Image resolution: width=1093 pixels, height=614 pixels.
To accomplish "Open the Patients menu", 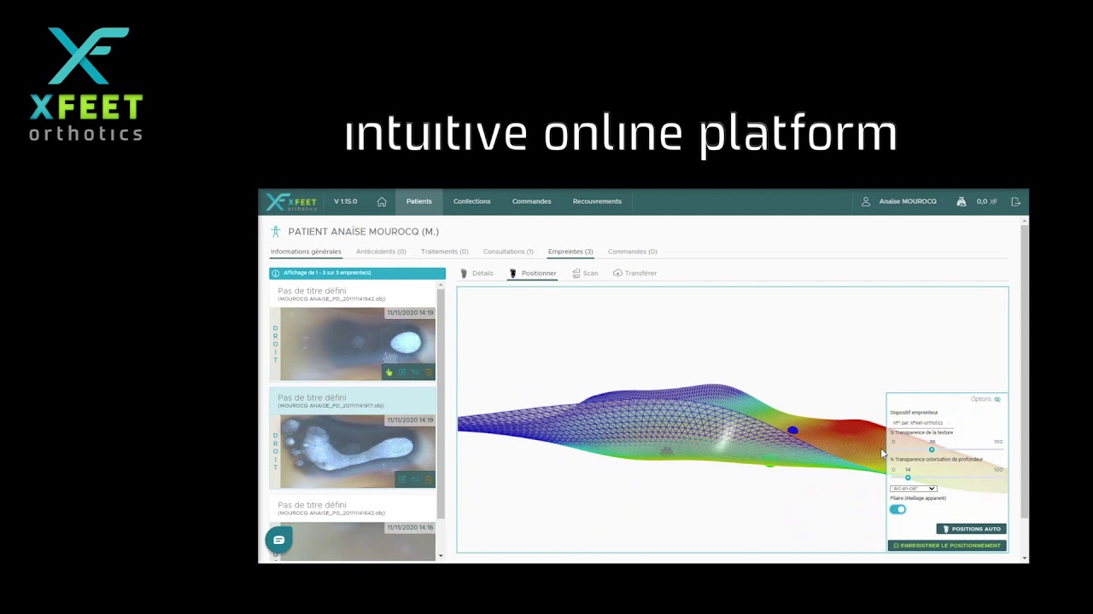I will pyautogui.click(x=419, y=202).
